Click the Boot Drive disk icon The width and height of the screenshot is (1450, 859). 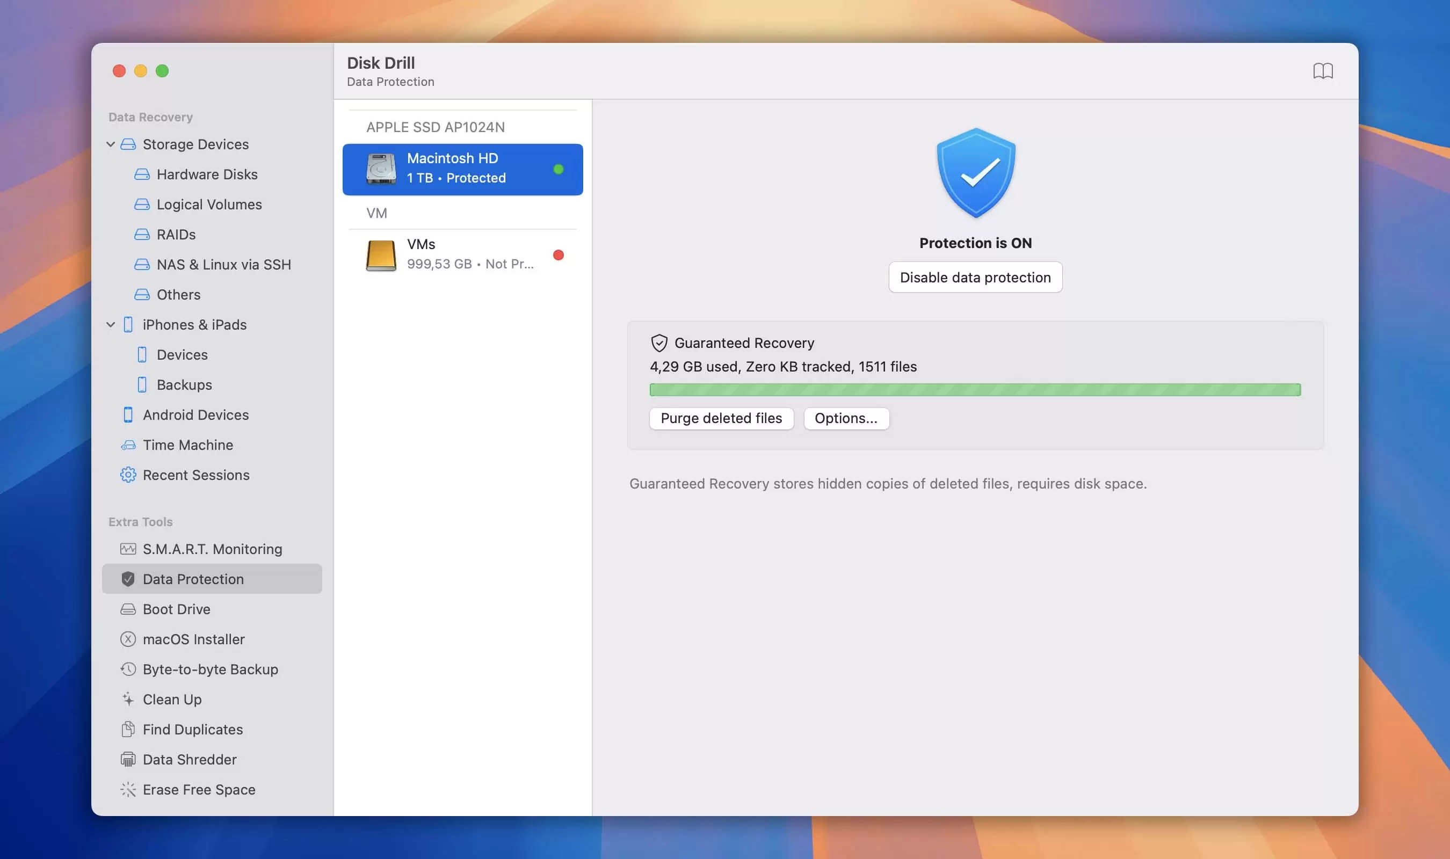128,609
